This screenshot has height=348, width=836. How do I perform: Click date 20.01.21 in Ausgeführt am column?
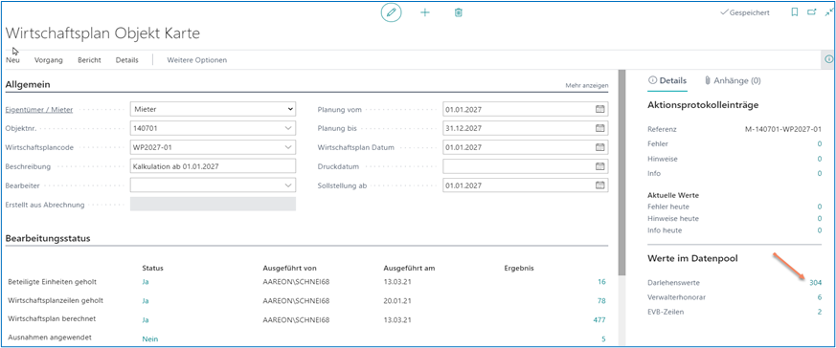click(396, 301)
